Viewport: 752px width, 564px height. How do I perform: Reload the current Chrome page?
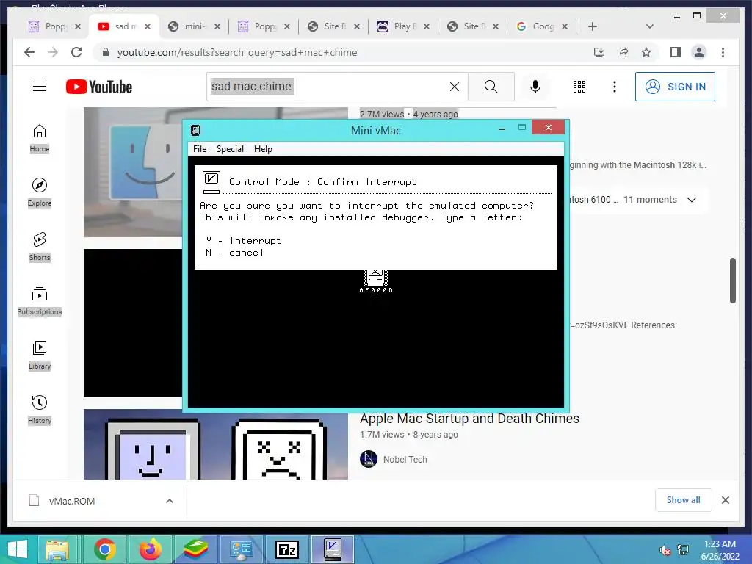[x=76, y=52]
